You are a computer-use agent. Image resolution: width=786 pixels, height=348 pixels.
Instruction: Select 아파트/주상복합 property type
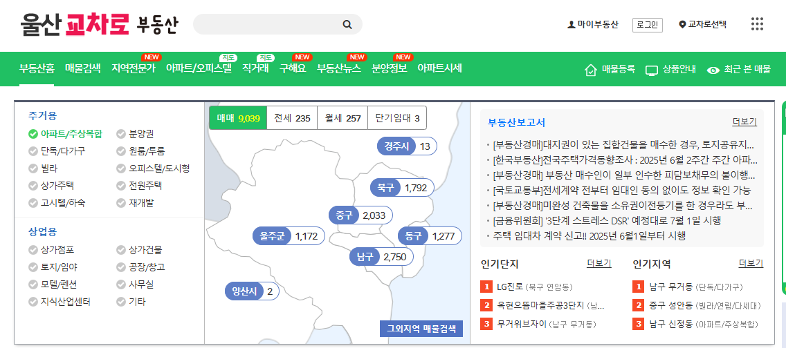66,134
